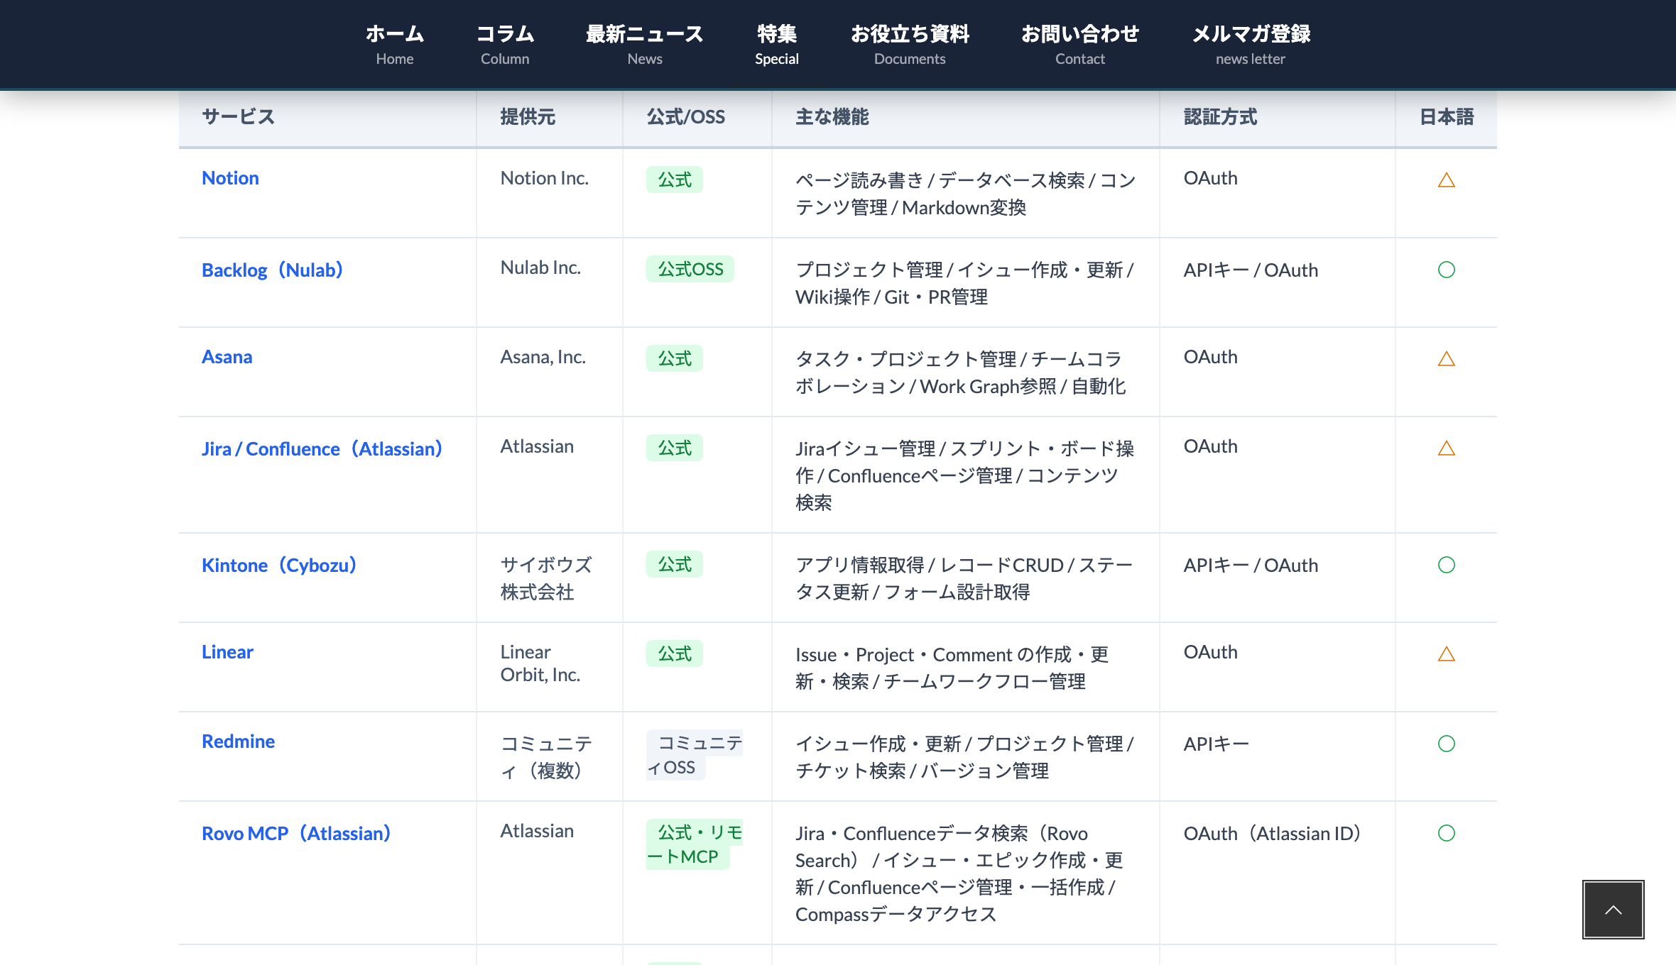Click the 公式 badge in Asana row
Screen dimensions: 1676x965
(x=675, y=358)
